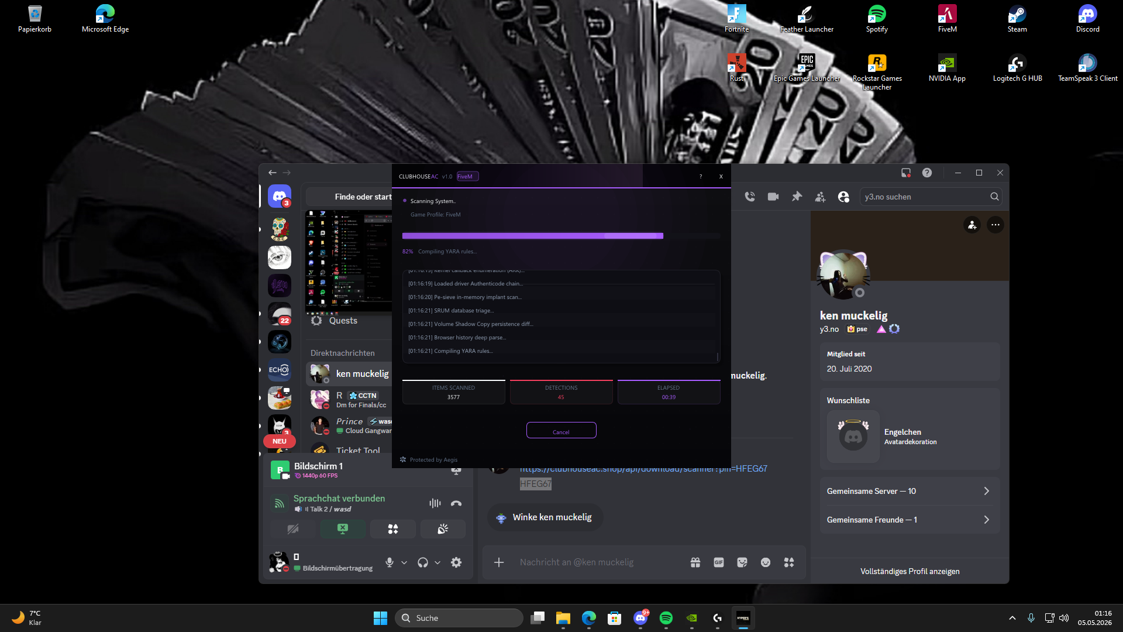Open Discord direct messages home icon
Viewport: 1123px width, 632px height.
[x=280, y=197]
